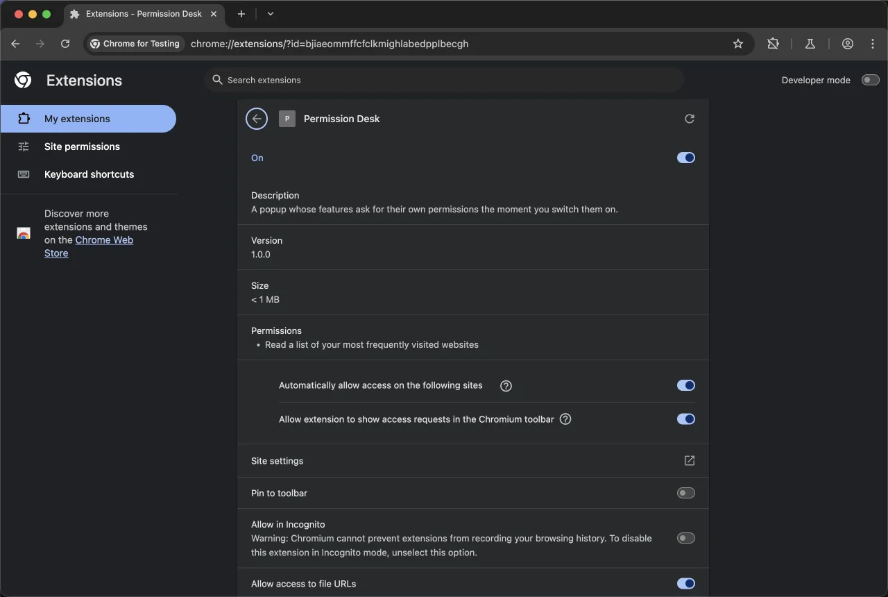Disable Allow access to file URLs

tap(686, 584)
